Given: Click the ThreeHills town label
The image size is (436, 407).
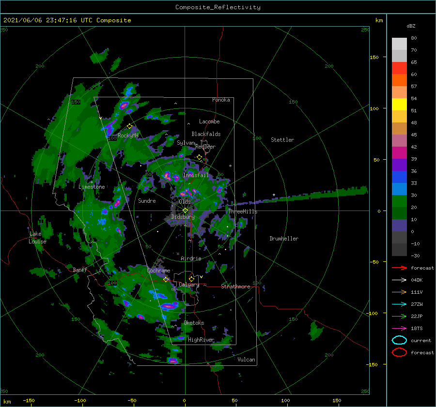Looking at the screenshot, I should [243, 211].
